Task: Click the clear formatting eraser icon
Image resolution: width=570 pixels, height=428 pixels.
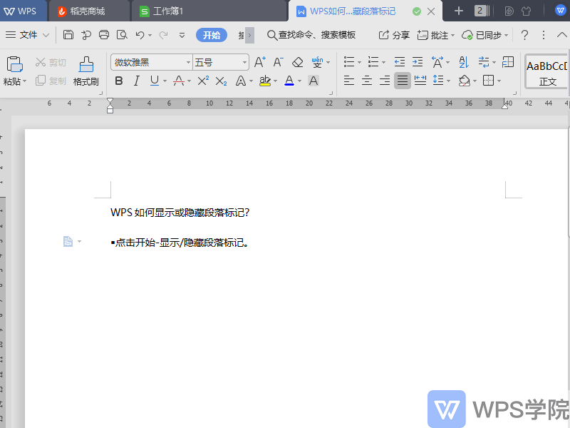Action: [298, 63]
